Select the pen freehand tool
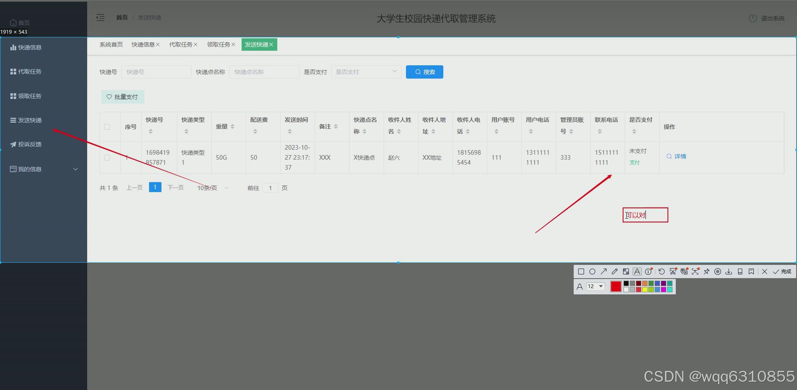Viewport: 797px width, 390px height. (x=615, y=271)
